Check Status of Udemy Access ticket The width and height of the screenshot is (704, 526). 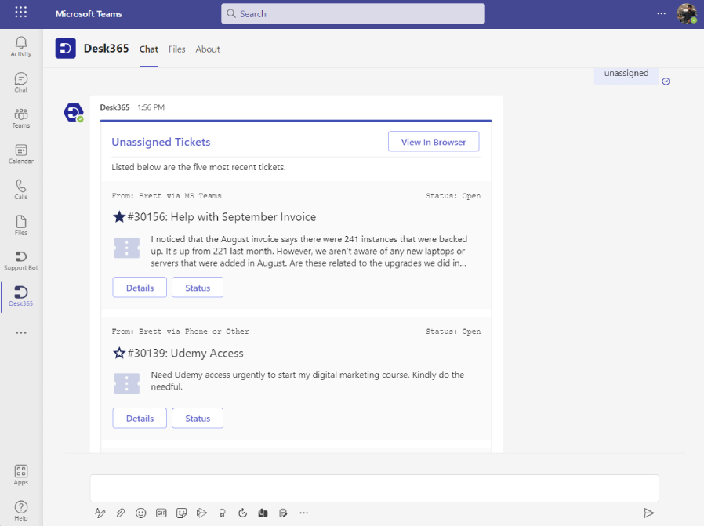point(198,419)
